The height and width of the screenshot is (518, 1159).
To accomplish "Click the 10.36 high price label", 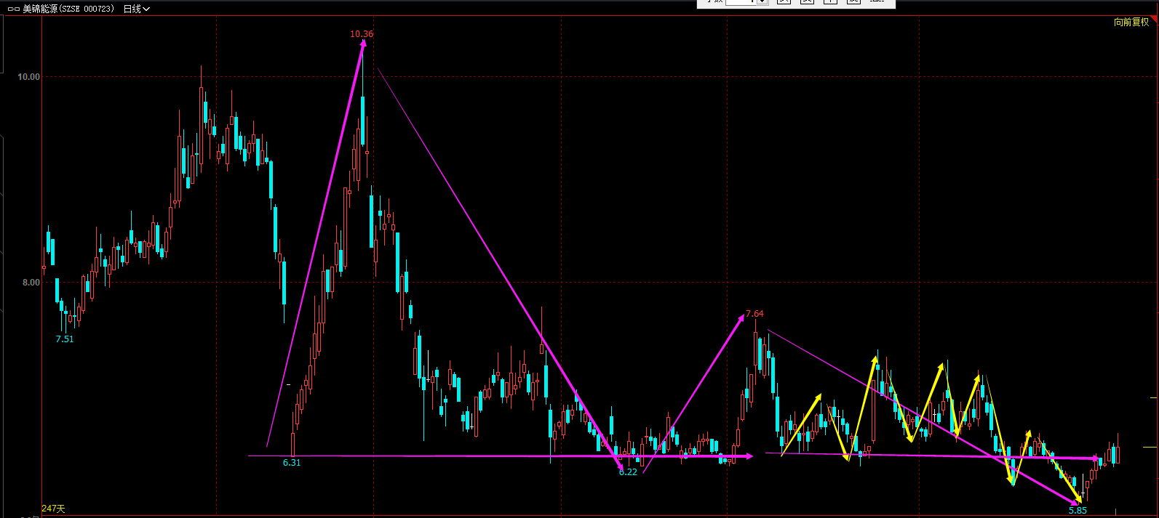I will tap(362, 34).
